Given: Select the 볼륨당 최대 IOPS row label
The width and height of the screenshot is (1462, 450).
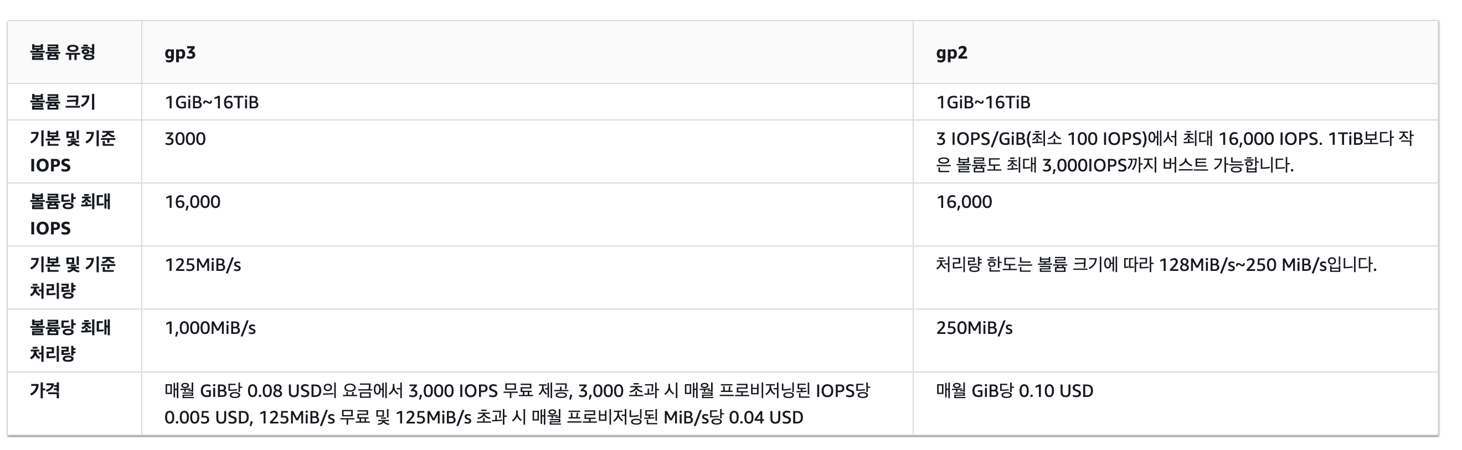Looking at the screenshot, I should click(70, 214).
